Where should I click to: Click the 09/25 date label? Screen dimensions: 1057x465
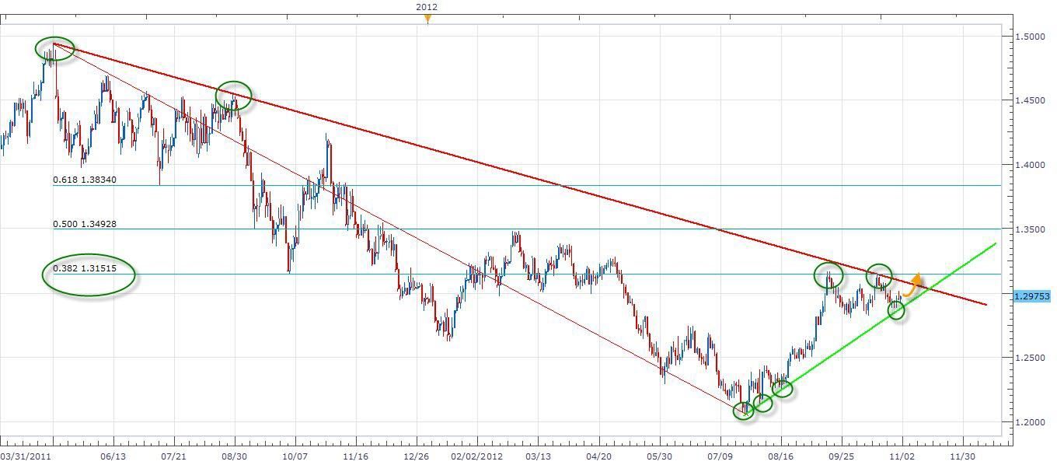(842, 458)
